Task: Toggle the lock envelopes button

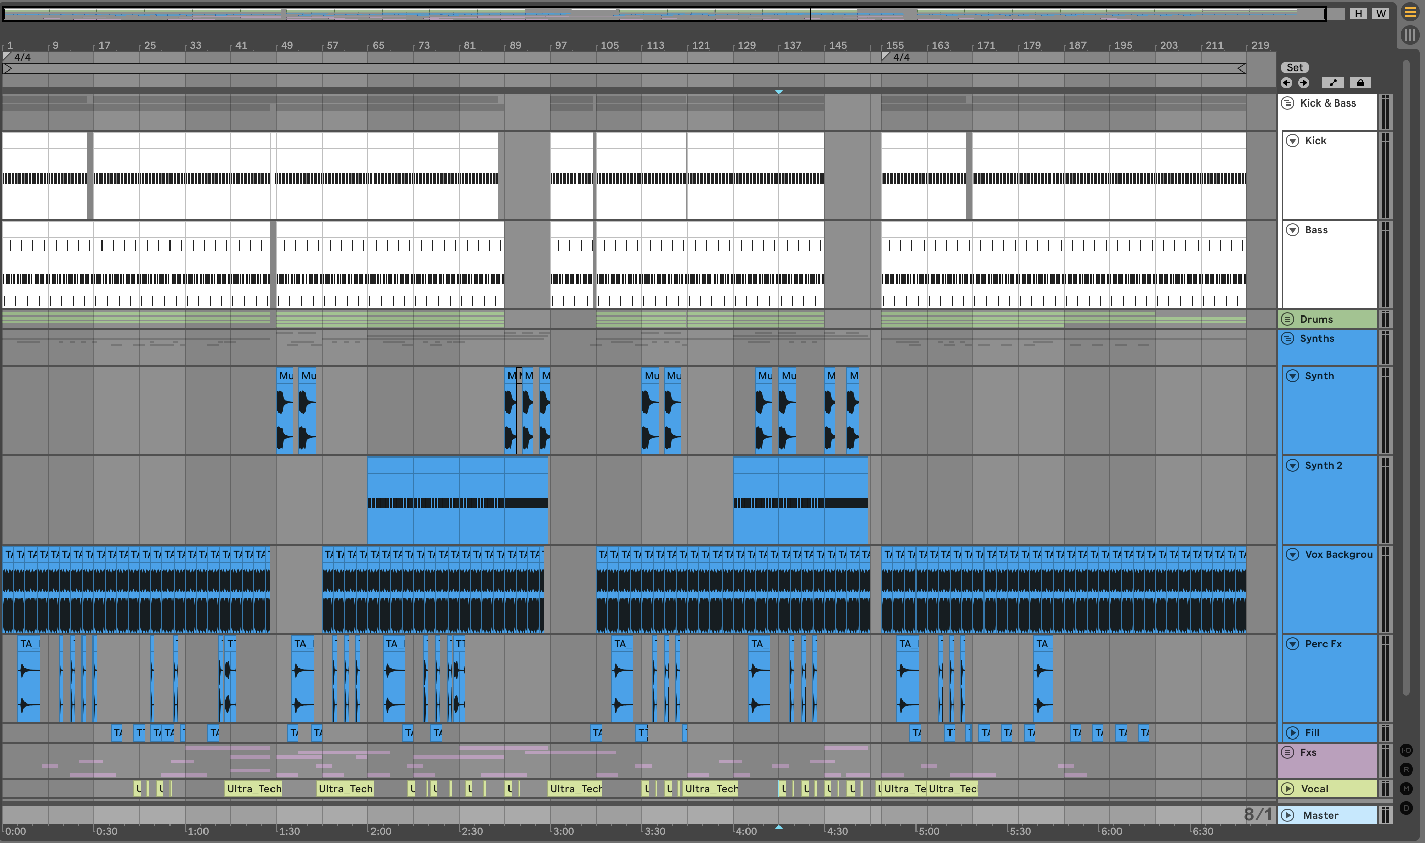Action: tap(1360, 83)
